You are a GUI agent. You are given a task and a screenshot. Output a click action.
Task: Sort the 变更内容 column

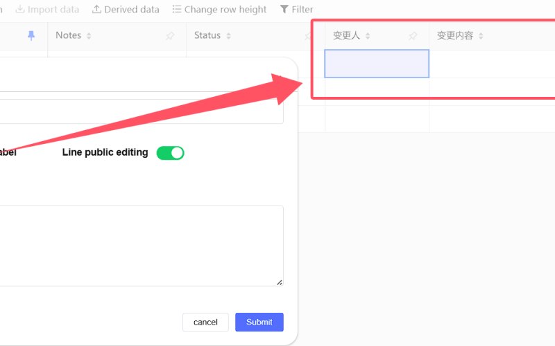(481, 36)
